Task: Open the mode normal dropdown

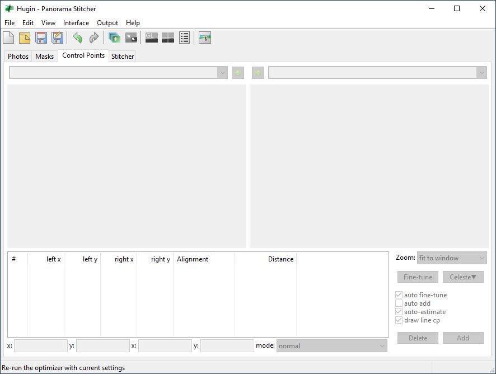Action: pos(332,346)
